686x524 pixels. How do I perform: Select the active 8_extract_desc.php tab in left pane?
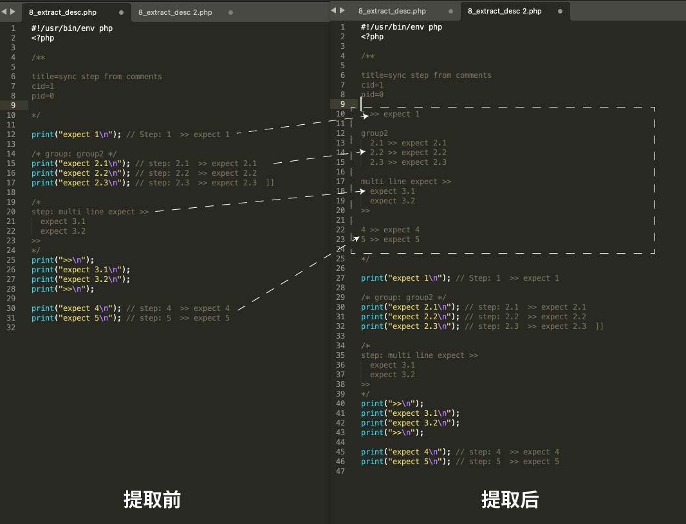(x=62, y=13)
